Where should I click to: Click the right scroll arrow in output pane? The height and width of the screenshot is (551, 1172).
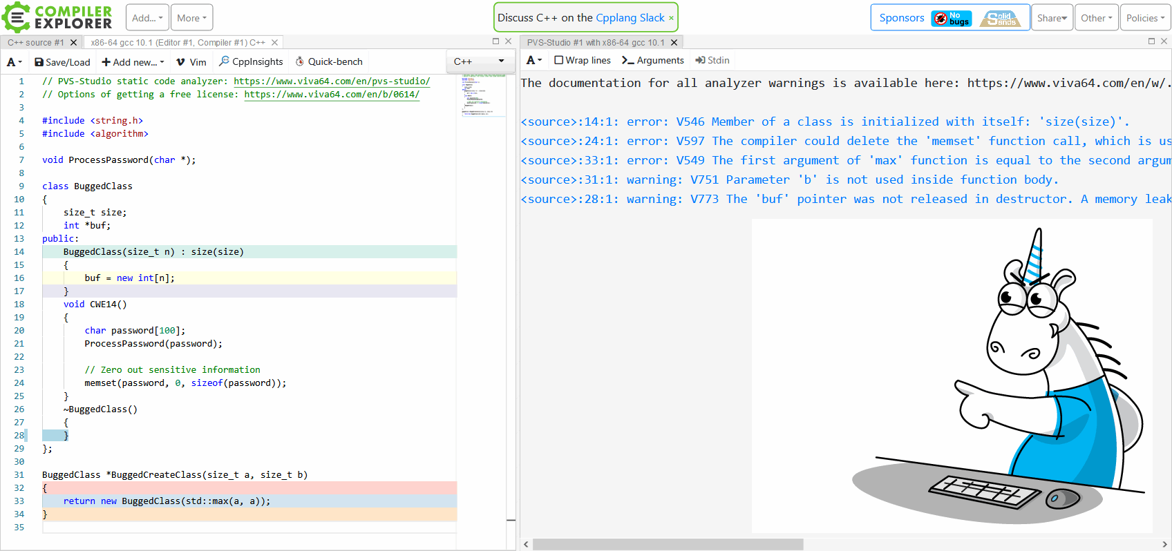coord(1165,544)
